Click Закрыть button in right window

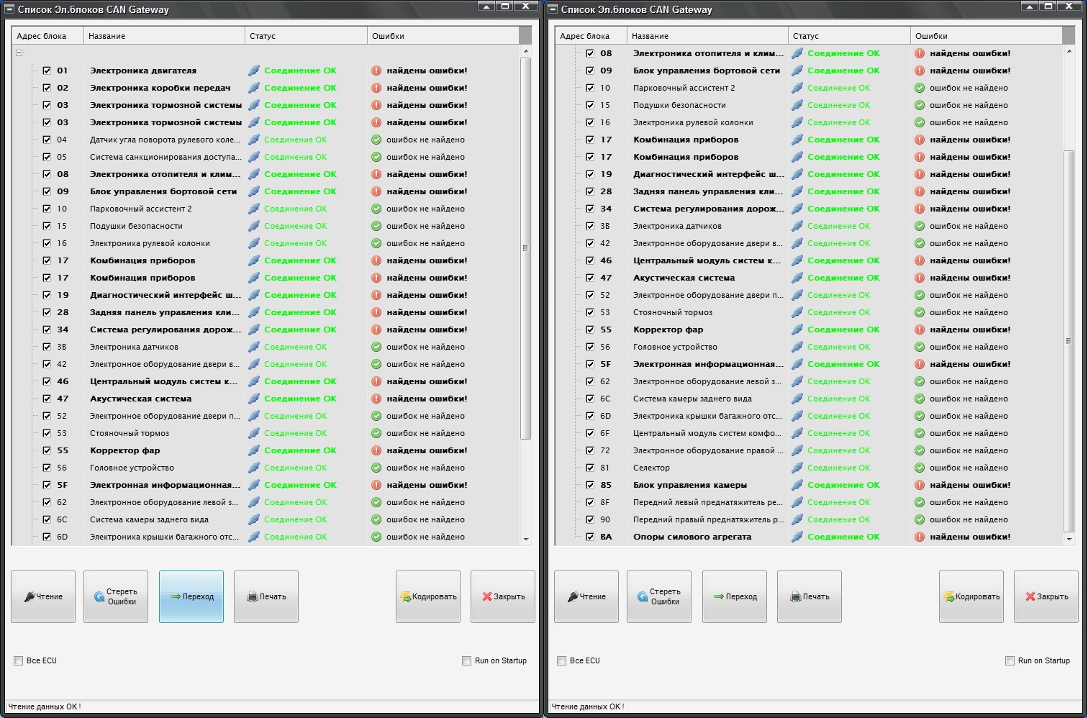pos(1046,596)
